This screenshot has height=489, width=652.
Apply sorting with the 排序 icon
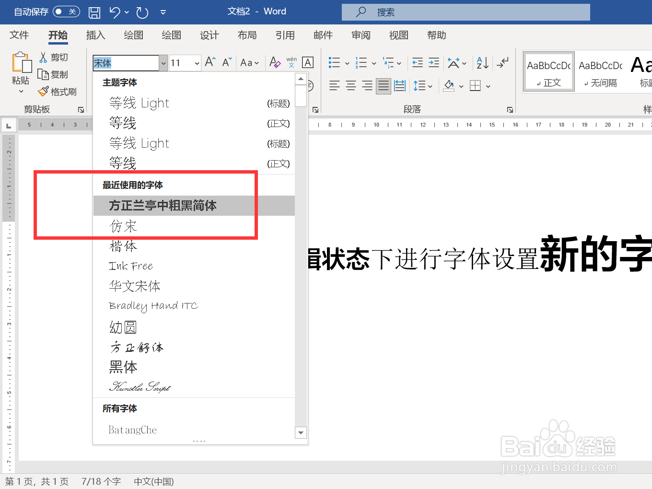pyautogui.click(x=481, y=62)
